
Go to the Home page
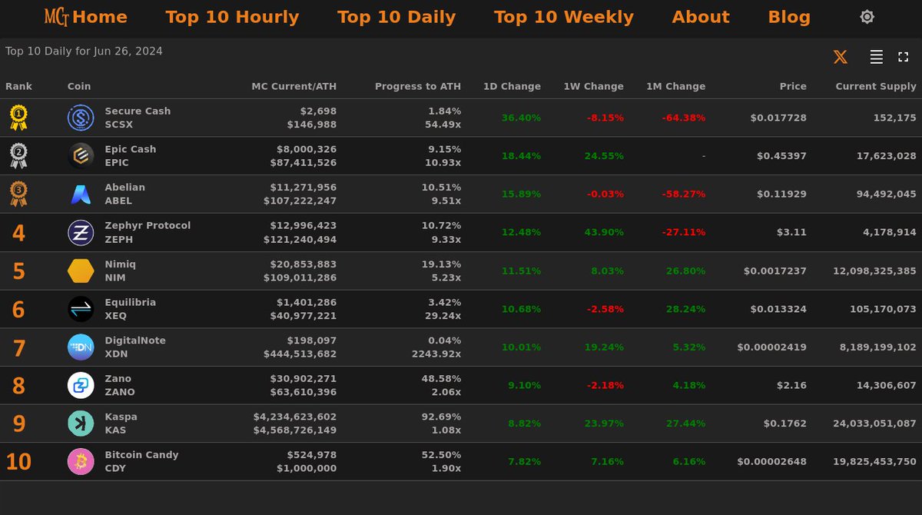[x=100, y=17]
